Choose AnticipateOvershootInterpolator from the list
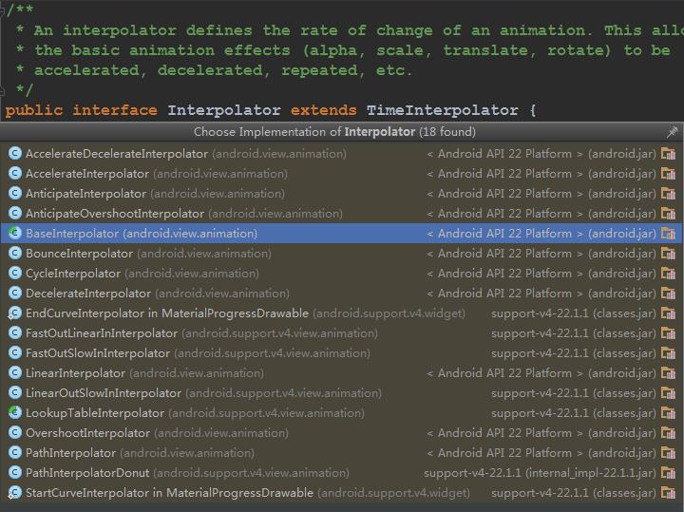 tap(114, 214)
